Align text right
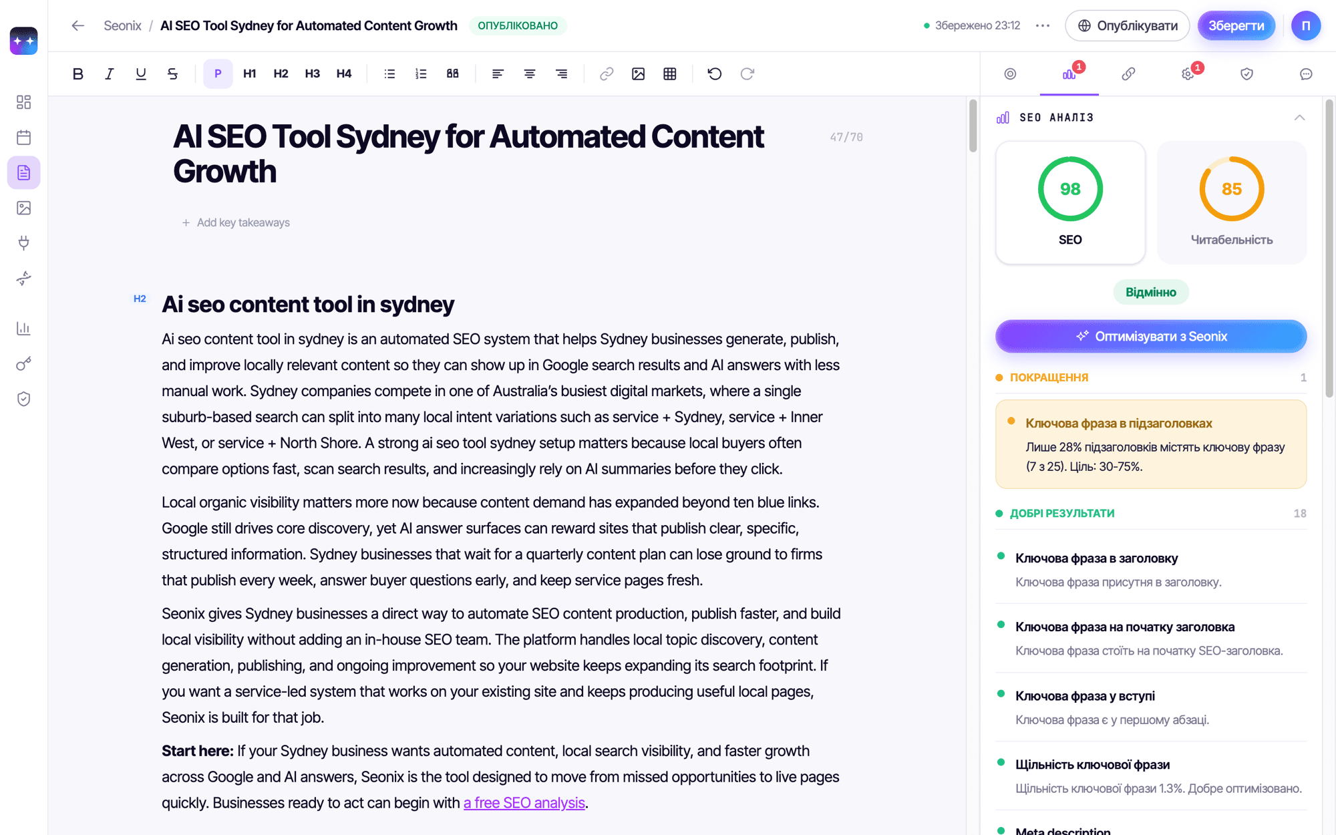 click(561, 73)
